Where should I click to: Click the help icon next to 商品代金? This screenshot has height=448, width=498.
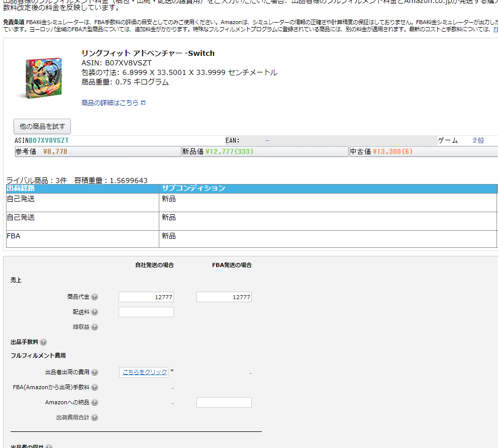(94, 297)
